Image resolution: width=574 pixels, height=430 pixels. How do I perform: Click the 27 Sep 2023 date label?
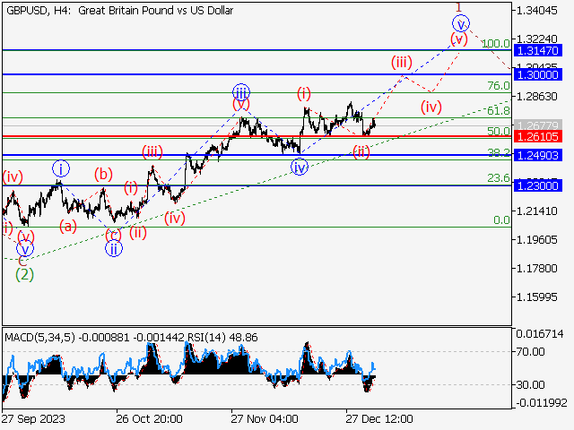[x=33, y=419]
